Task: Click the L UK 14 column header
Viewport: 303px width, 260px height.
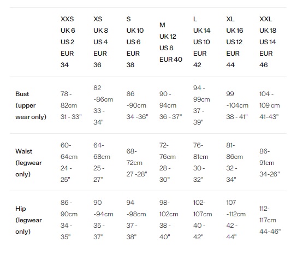Action: coord(201,42)
